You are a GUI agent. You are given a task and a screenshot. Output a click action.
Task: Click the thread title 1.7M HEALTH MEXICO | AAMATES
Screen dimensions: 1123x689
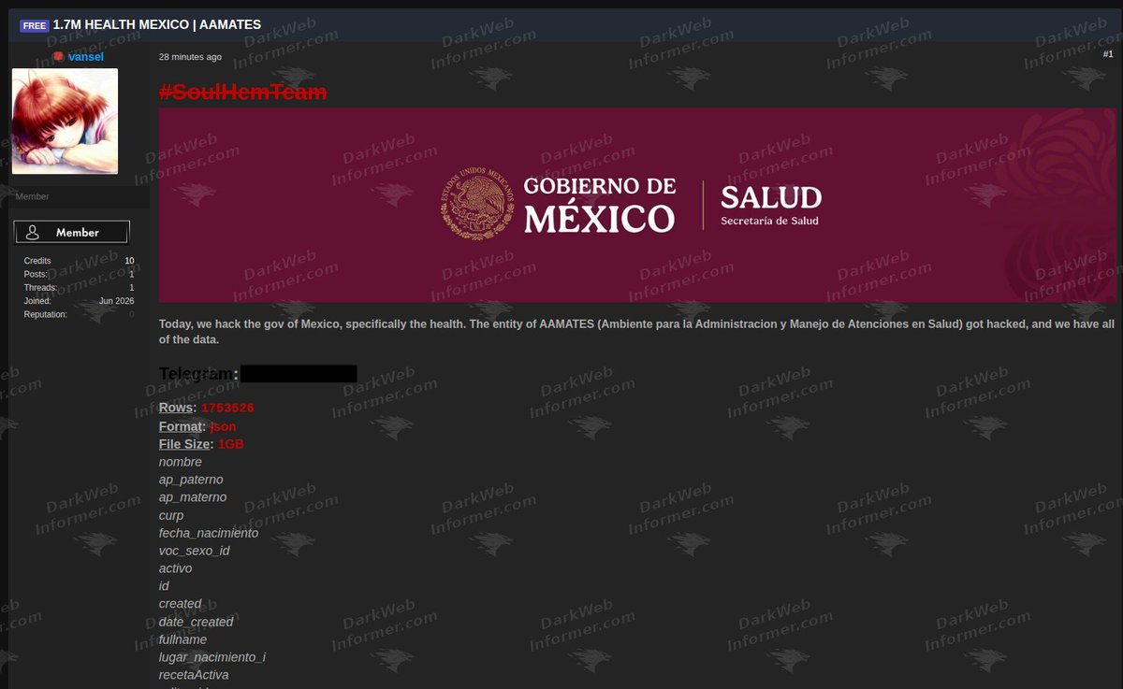point(157,25)
